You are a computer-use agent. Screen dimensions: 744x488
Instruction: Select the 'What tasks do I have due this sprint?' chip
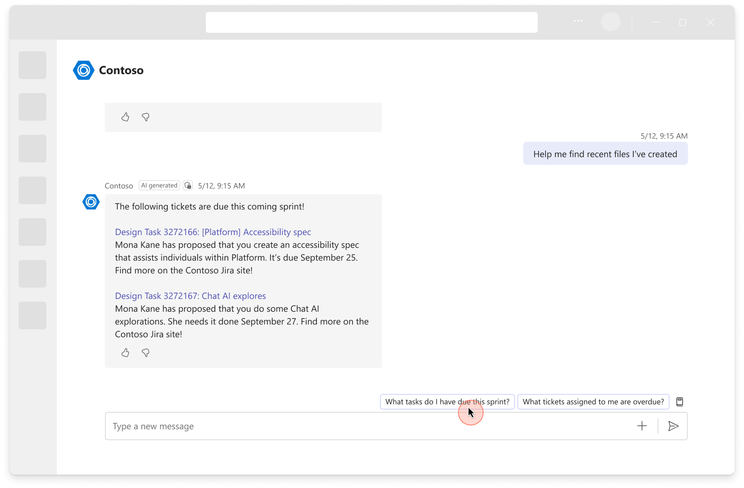447,402
